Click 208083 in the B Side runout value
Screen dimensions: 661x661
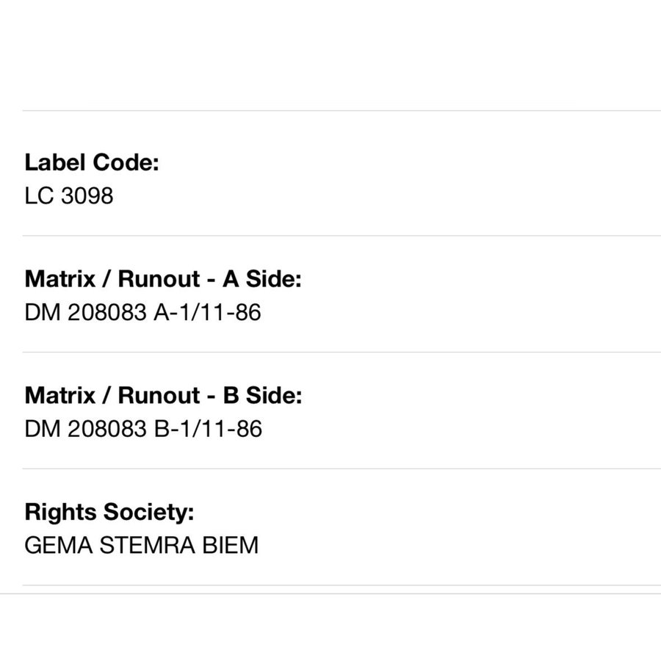107,429
